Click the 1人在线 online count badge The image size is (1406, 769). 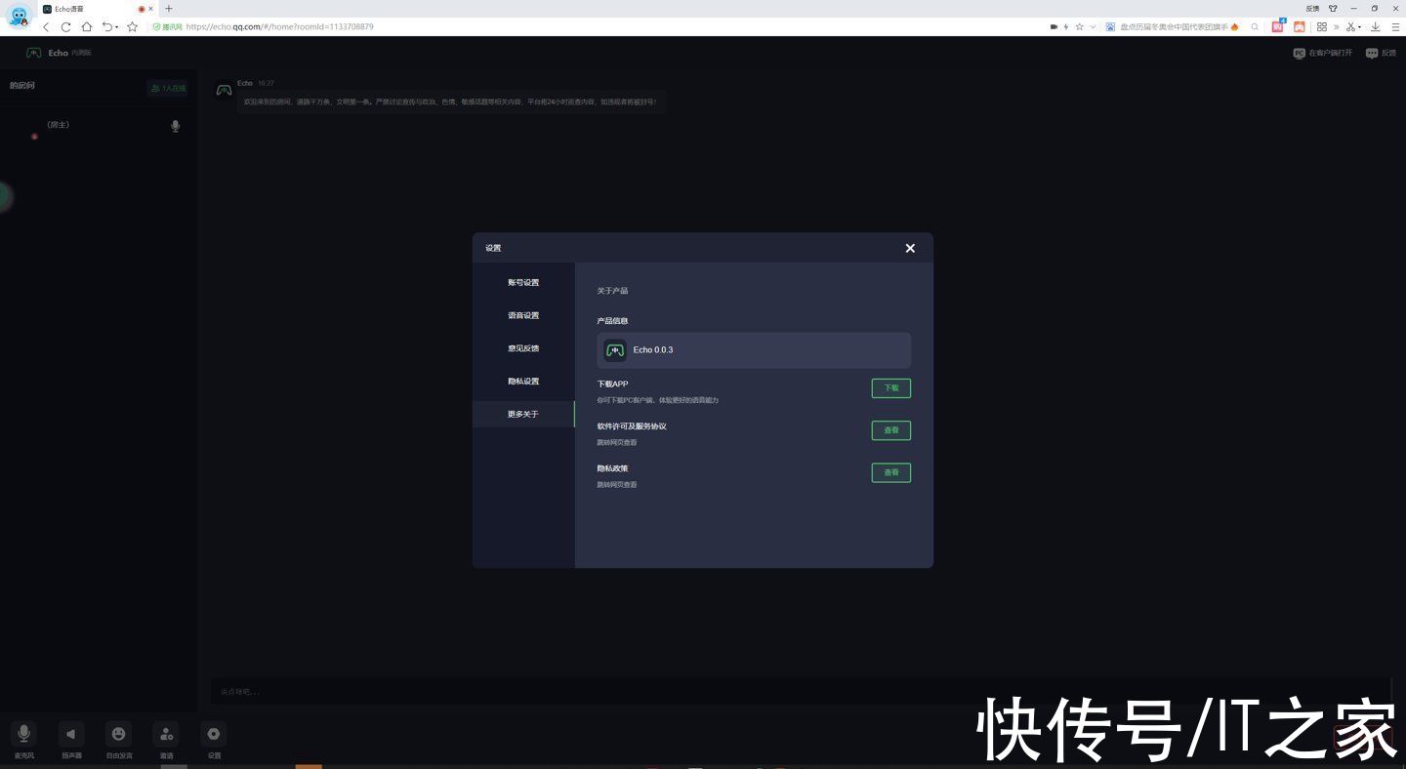pyautogui.click(x=168, y=88)
